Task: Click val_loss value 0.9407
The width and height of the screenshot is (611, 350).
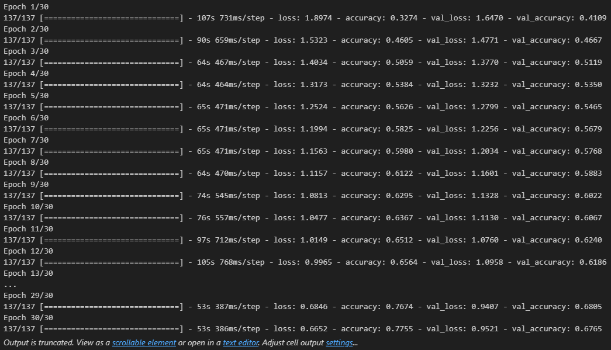Action: pyautogui.click(x=485, y=306)
